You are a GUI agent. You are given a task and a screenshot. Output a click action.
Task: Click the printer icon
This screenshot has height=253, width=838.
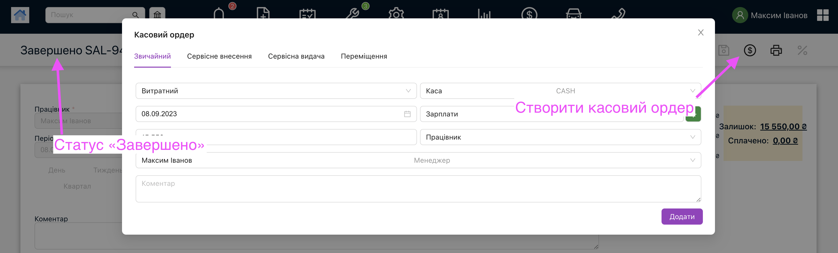(x=776, y=50)
